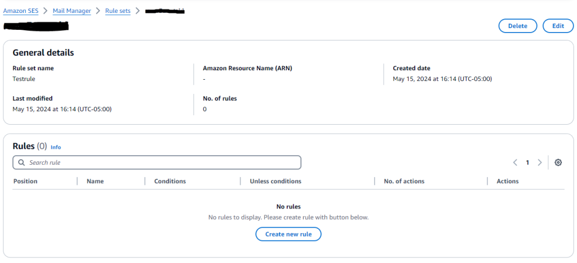Click the search magnifier icon
This screenshot has width=577, height=263.
21,162
